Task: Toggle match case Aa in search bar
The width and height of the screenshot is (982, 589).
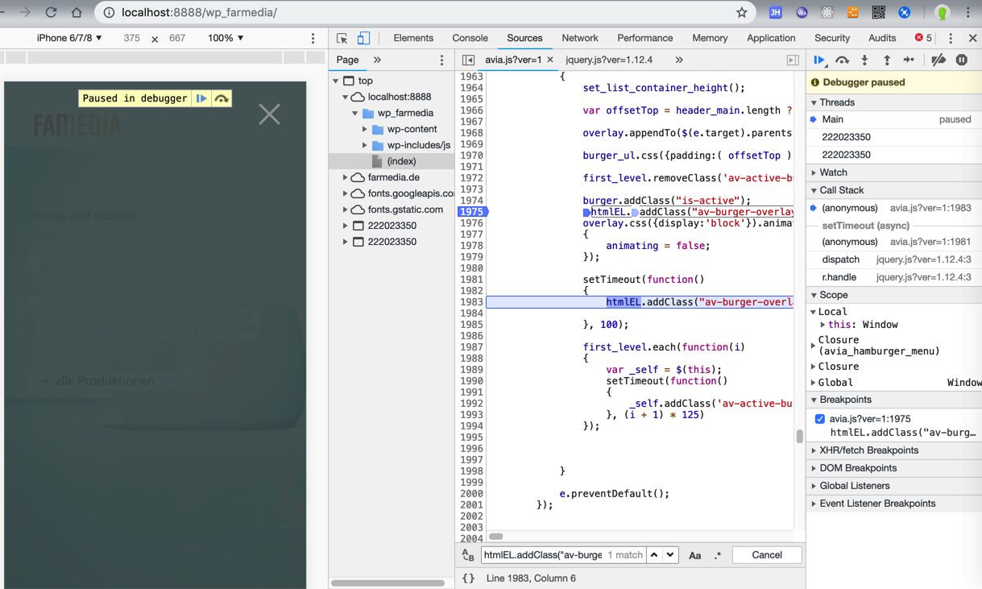Action: click(694, 555)
